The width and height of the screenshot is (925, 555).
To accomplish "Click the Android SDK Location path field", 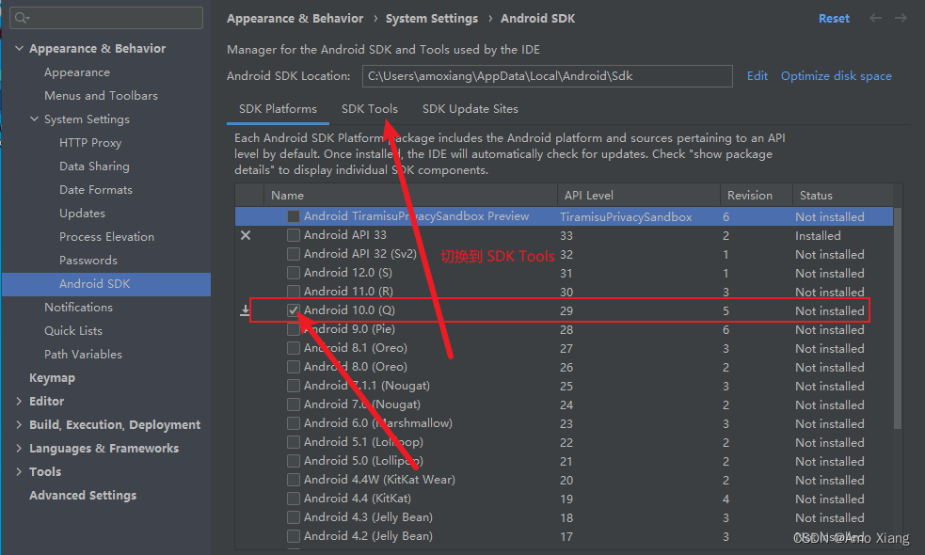I will [x=547, y=76].
